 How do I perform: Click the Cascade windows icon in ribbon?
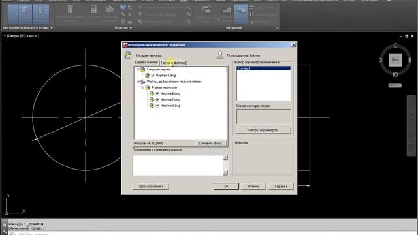[x=251, y=22]
